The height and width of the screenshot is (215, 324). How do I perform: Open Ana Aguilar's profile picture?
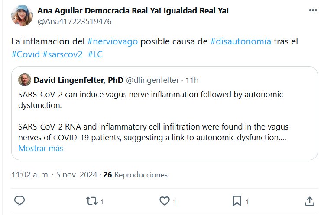pos(22,16)
